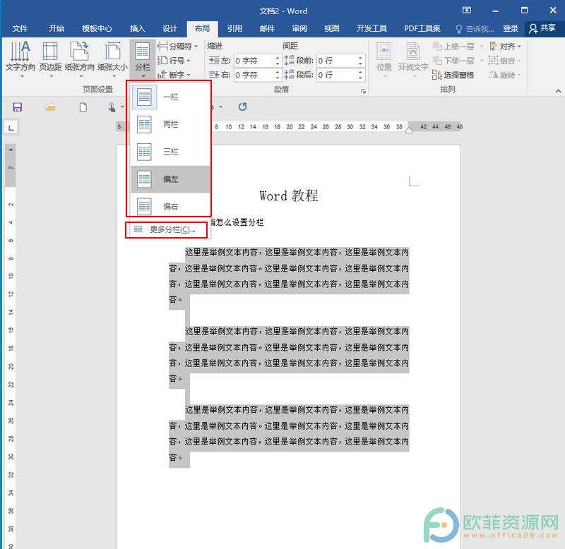The width and height of the screenshot is (565, 549).
Task: Switch to the 邮件 Mailings tab
Action: pos(267,28)
